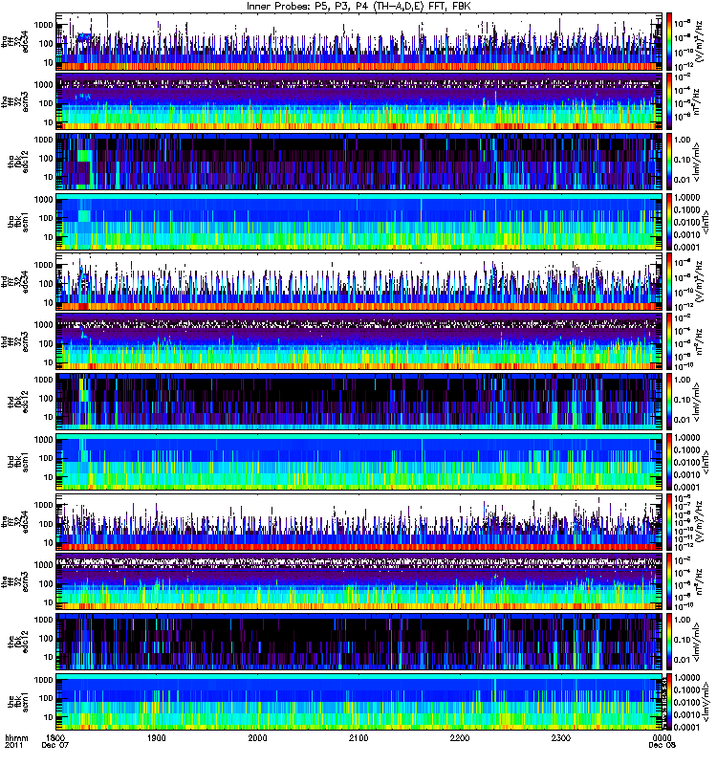This screenshot has width=717, height=765.
Task: Click the 2300 time axis label
Action: 561,737
